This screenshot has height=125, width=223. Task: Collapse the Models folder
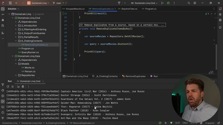tap(16, 64)
